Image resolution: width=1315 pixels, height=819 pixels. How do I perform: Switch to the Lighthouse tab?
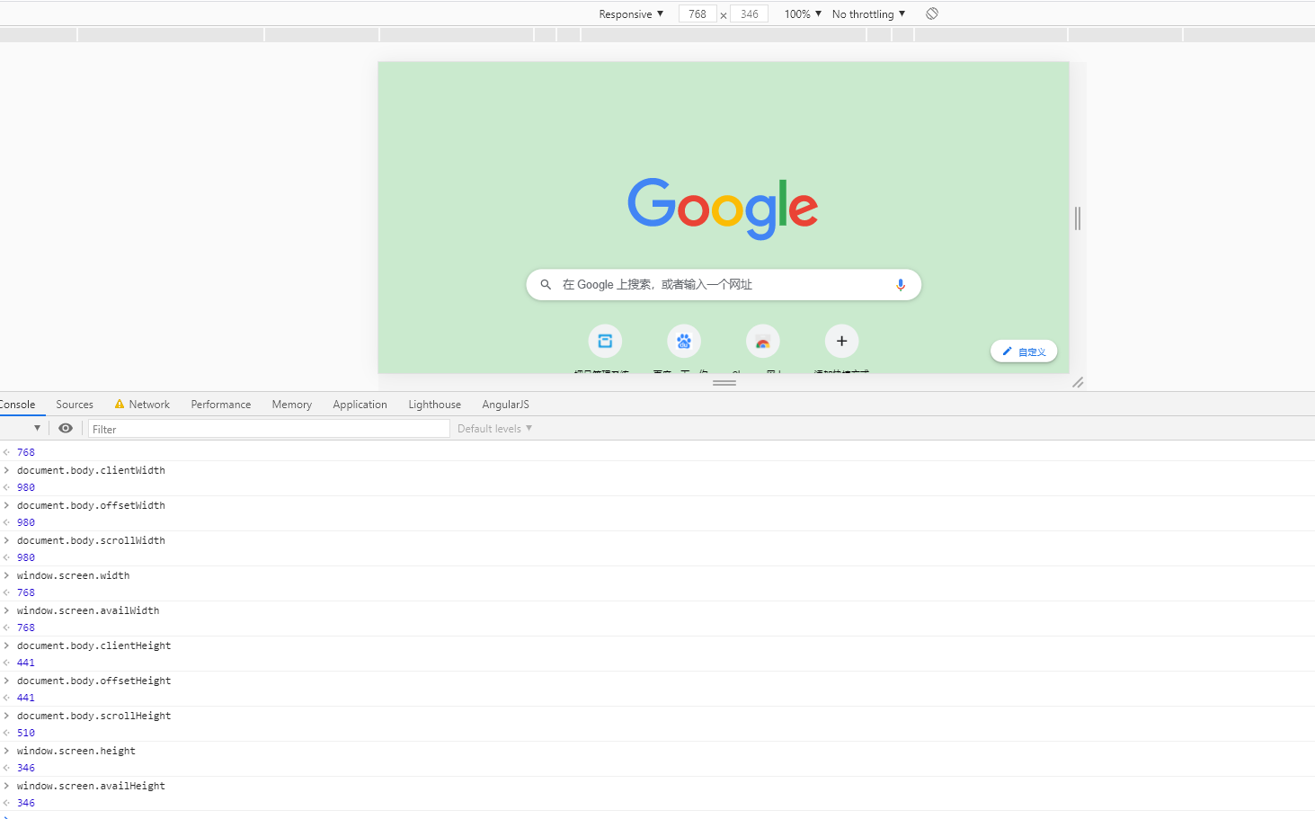coord(434,405)
